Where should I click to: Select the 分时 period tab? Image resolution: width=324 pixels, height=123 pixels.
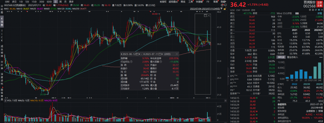pos(7,2)
